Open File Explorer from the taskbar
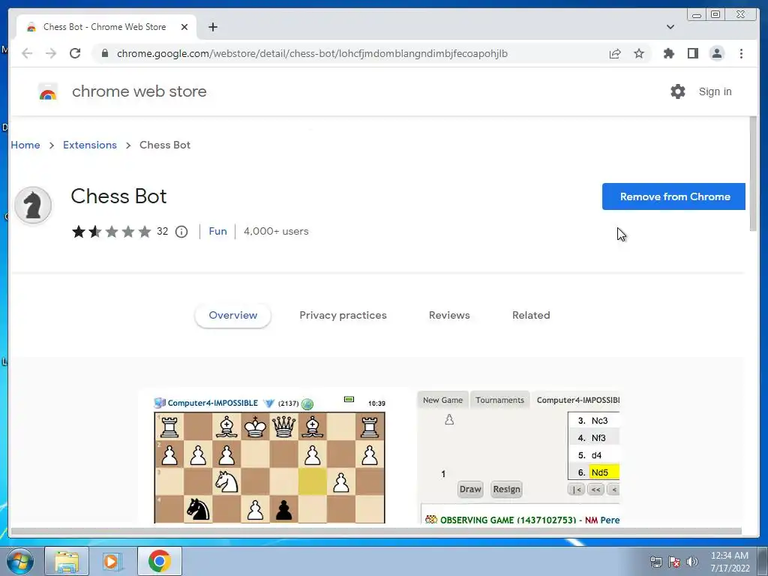768x576 pixels. click(x=67, y=561)
